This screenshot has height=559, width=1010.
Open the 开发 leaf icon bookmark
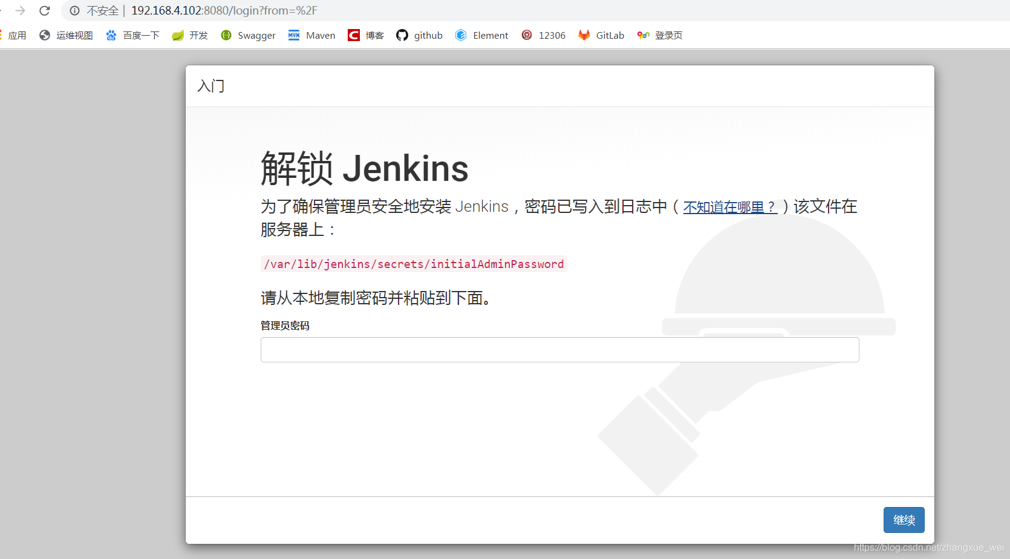pos(177,35)
